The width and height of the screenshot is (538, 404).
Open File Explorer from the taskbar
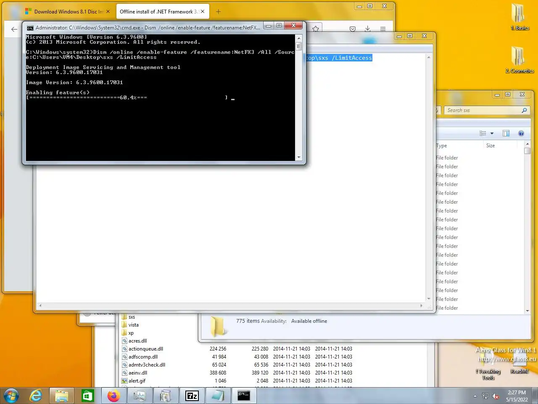62,396
